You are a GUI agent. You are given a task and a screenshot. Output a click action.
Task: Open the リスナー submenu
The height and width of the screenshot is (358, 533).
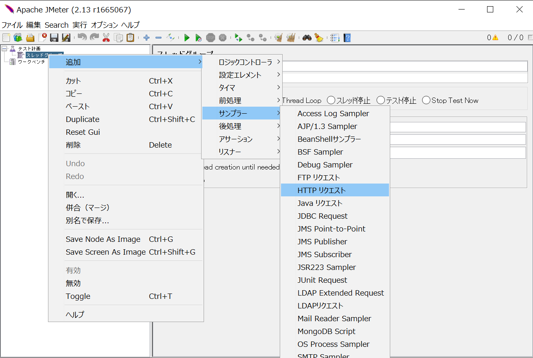pos(230,152)
